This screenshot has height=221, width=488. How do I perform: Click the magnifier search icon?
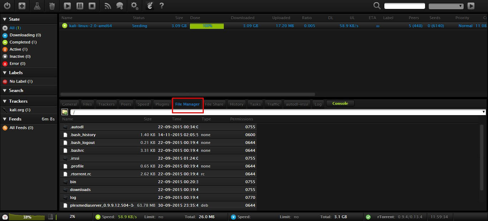click(377, 6)
